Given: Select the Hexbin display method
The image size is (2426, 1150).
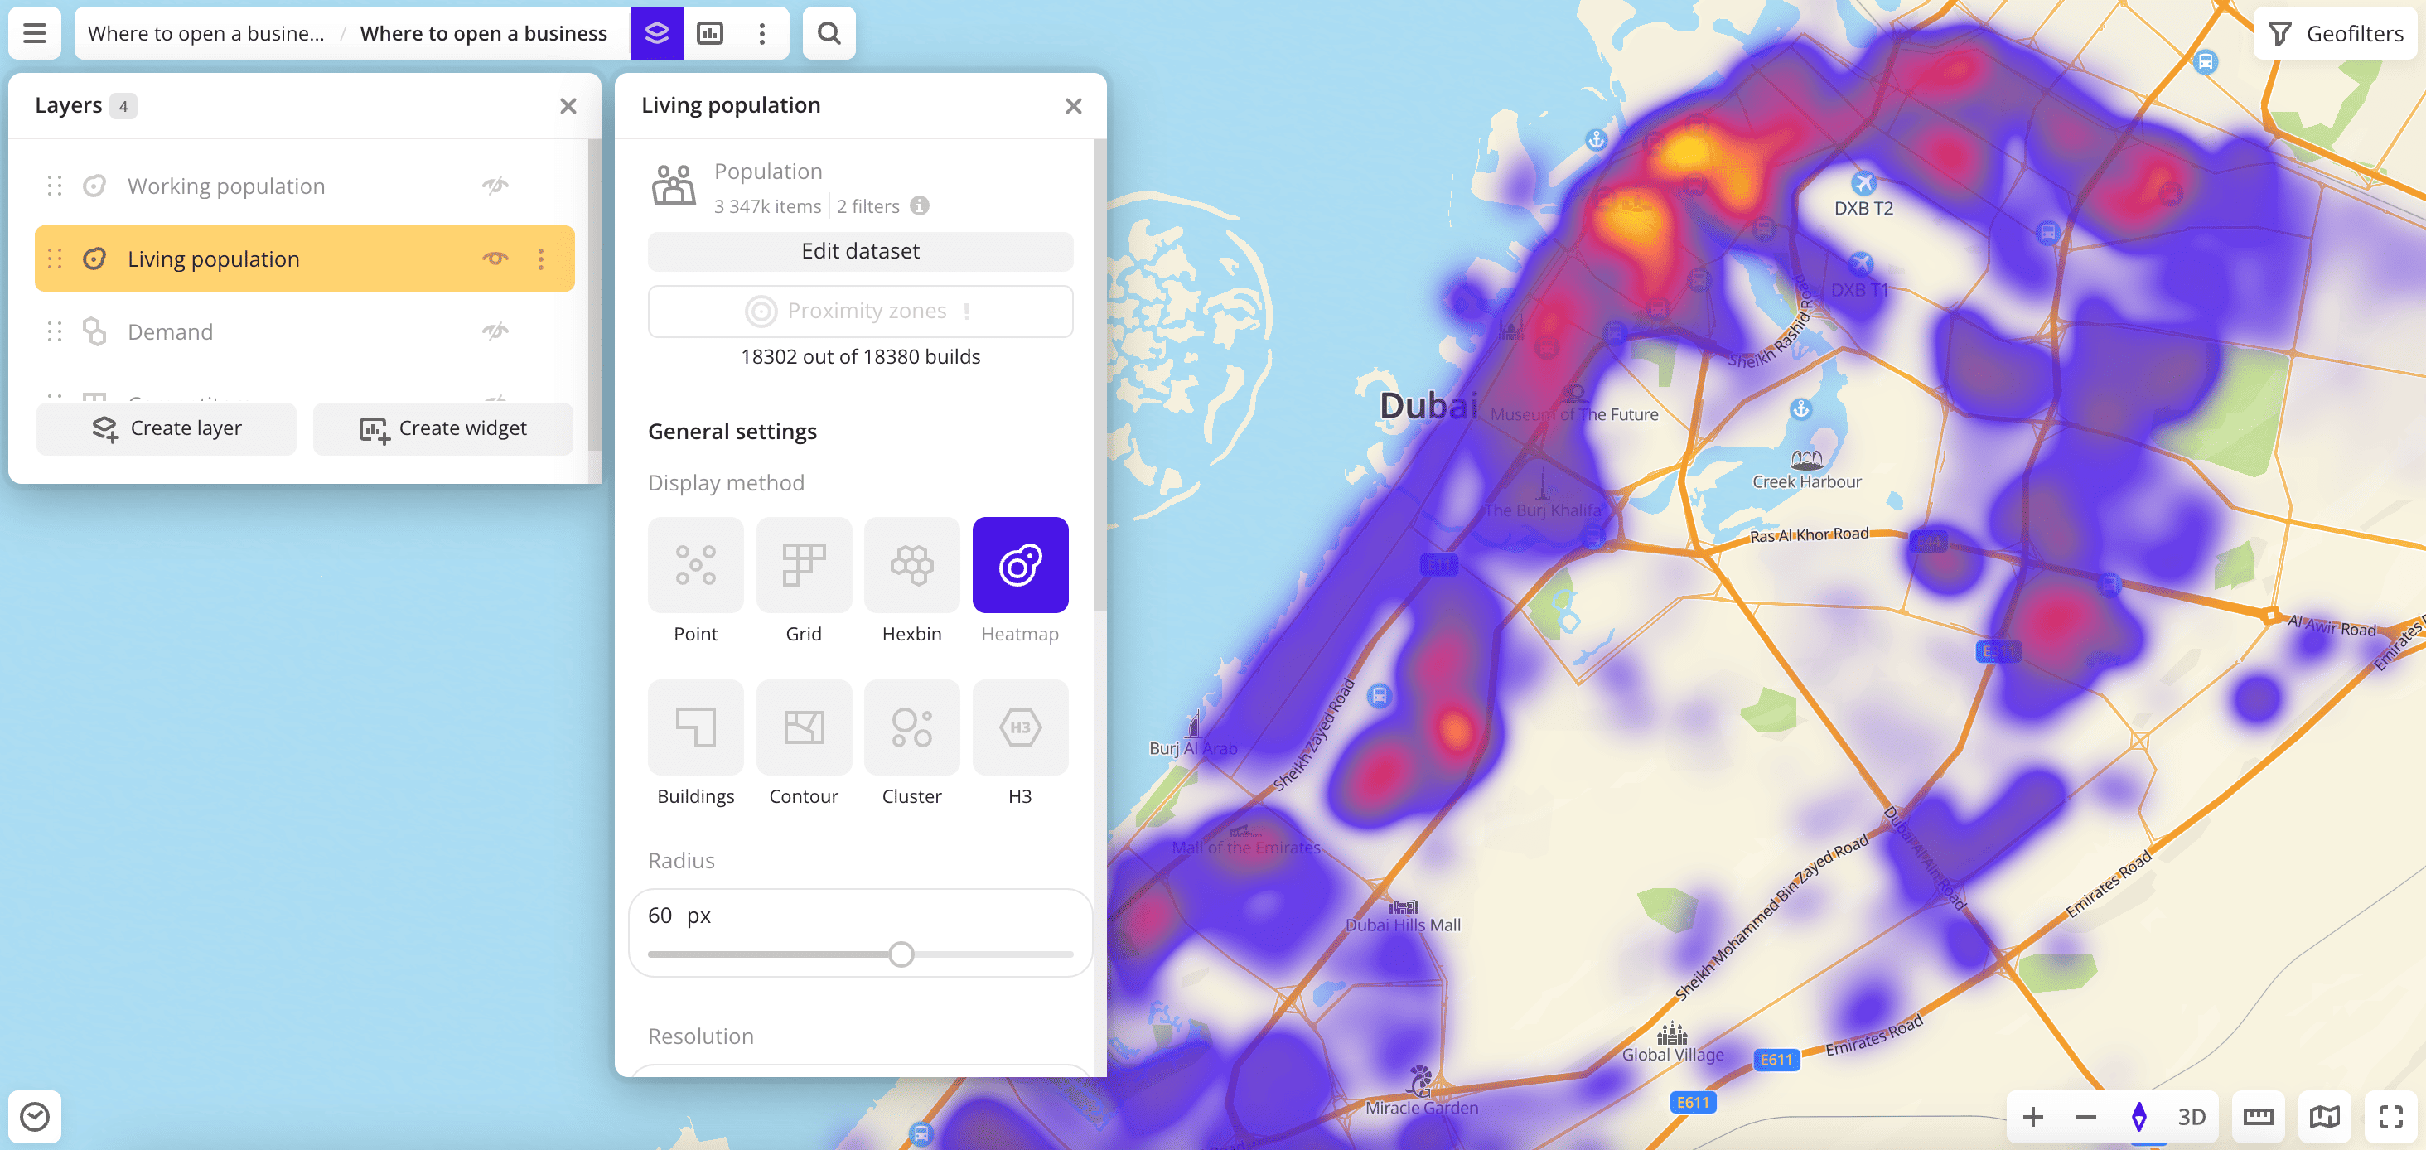Looking at the screenshot, I should click(911, 564).
